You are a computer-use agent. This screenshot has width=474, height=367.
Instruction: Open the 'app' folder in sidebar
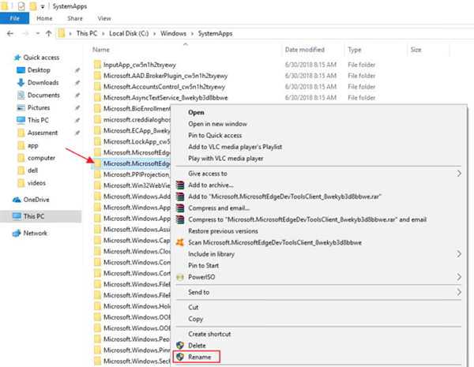point(33,146)
